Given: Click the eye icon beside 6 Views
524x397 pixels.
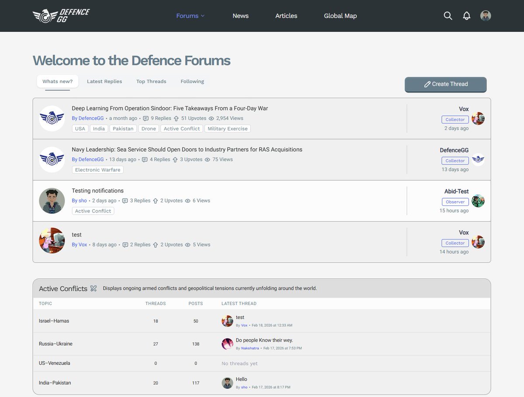Looking at the screenshot, I should 188,201.
